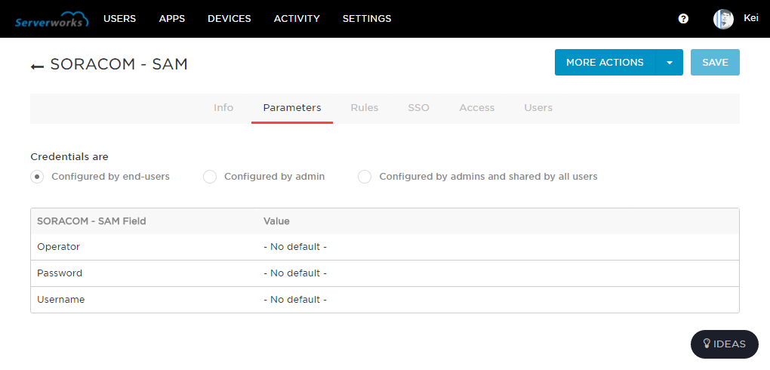Viewport: 770px width, 370px height.
Task: Open the ACTIVITY menu
Action: point(297,19)
